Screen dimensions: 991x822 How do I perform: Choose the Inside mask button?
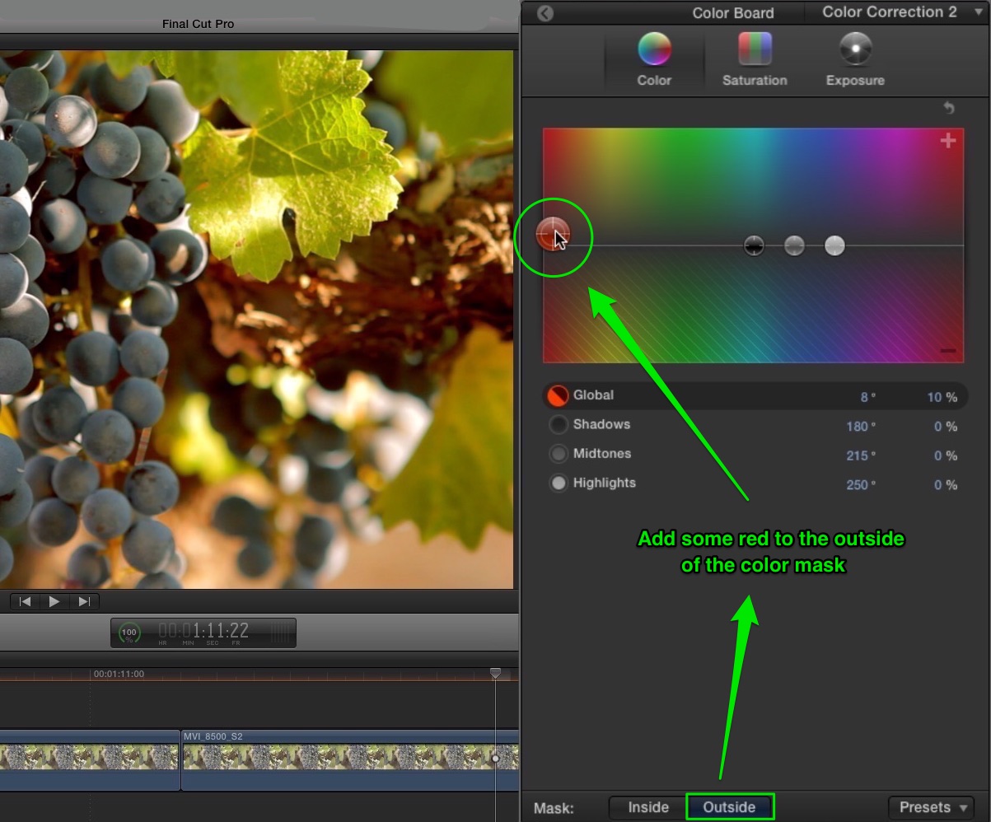[648, 807]
